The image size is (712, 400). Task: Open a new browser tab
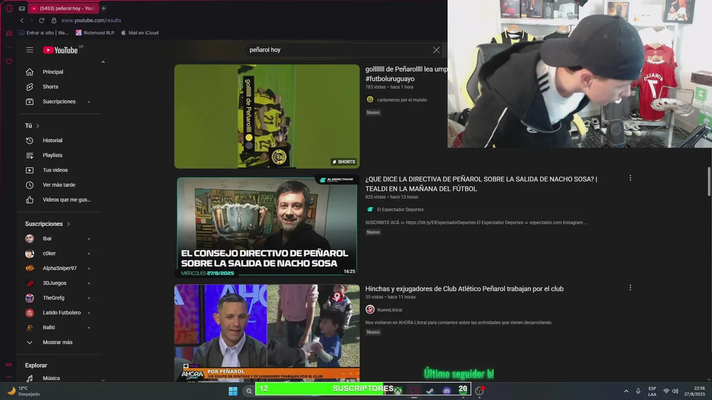click(103, 8)
